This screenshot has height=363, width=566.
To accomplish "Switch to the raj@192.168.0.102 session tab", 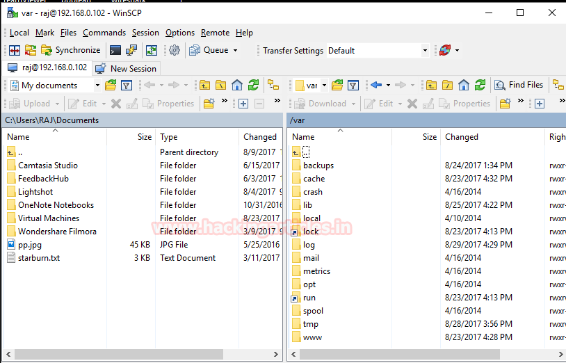I will point(47,68).
